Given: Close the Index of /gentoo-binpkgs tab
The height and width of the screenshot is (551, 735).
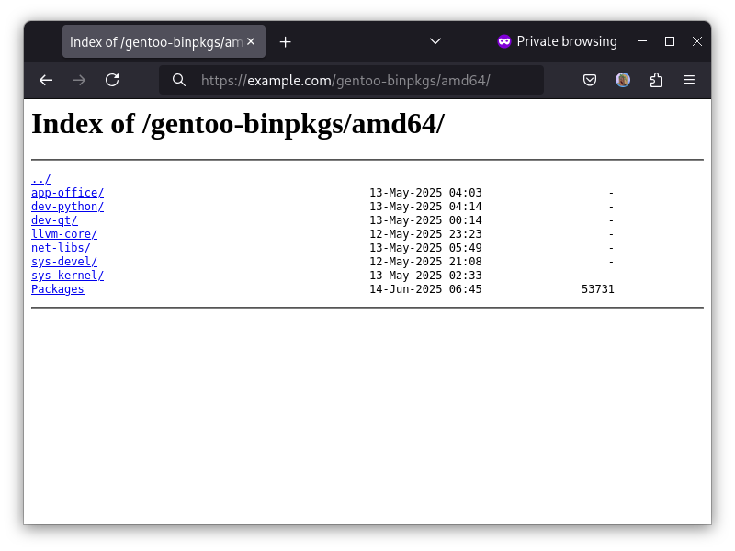Looking at the screenshot, I should tap(251, 41).
